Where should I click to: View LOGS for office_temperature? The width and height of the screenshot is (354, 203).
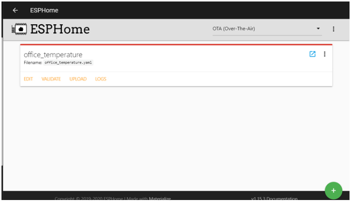101,79
